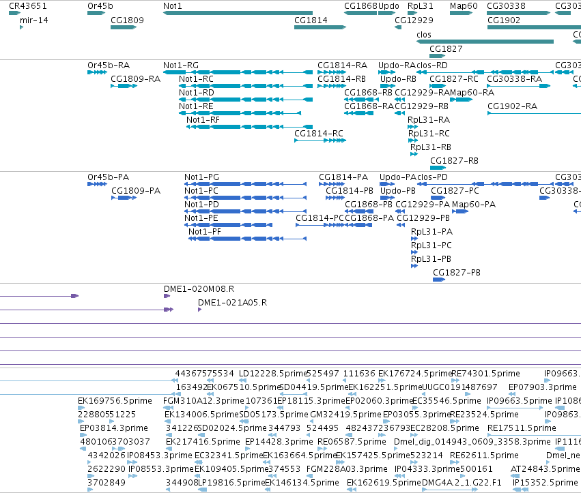
Task: Select the mir-14 gene label
Action: [34, 20]
